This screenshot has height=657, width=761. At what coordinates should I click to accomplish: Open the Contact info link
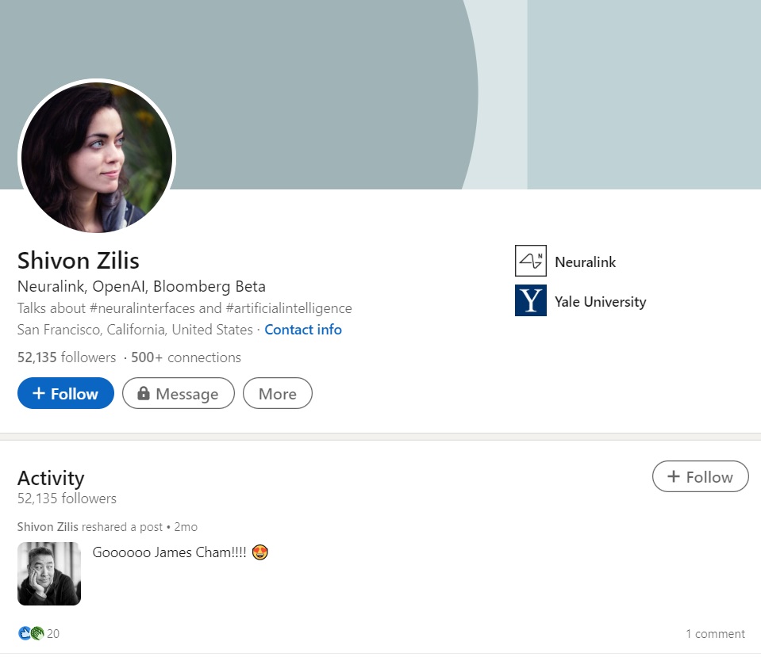click(302, 330)
